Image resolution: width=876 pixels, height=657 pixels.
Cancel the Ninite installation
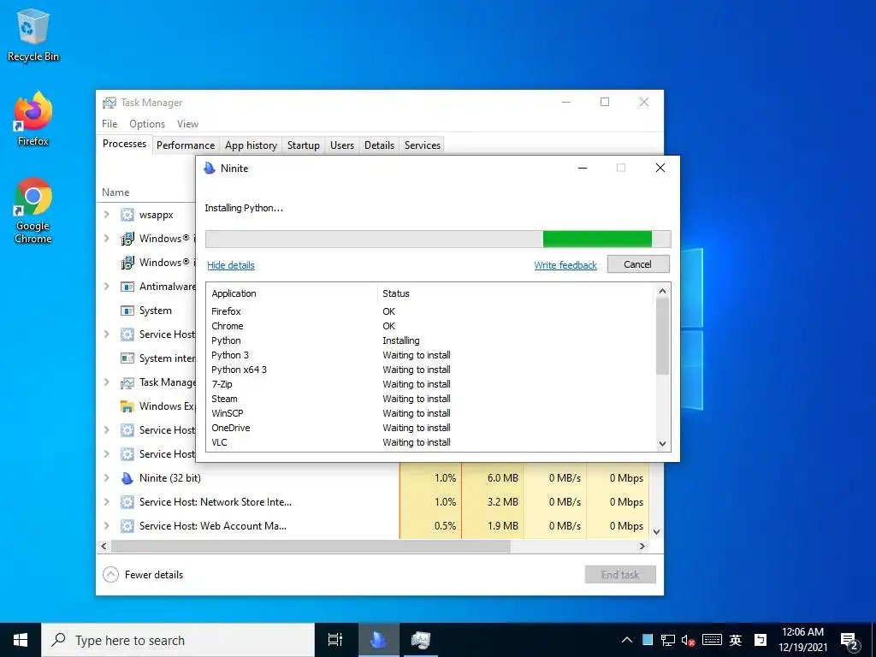click(x=638, y=264)
